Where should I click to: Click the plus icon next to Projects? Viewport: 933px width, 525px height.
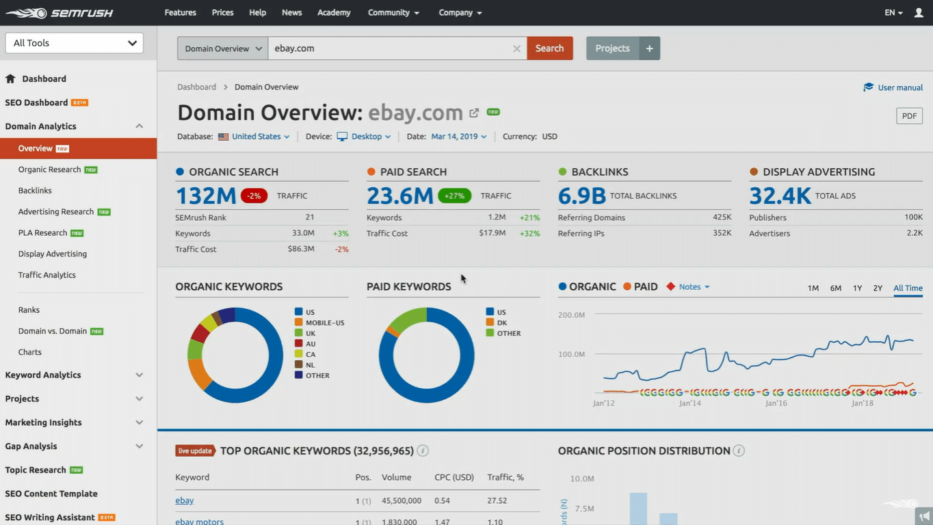(648, 48)
